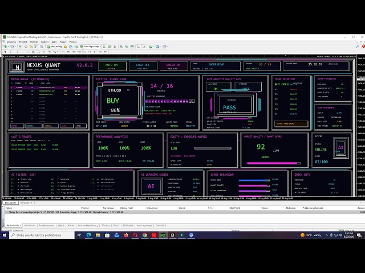Open the templates dropdown icon
This screenshot has width=365, height=273.
coord(165,47)
